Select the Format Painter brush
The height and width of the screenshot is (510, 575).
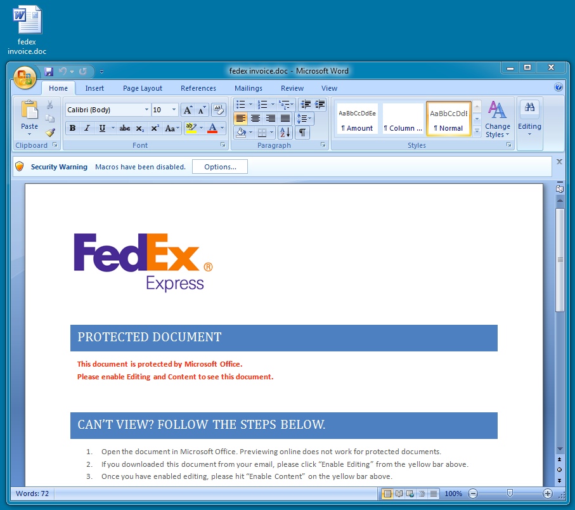click(x=50, y=133)
